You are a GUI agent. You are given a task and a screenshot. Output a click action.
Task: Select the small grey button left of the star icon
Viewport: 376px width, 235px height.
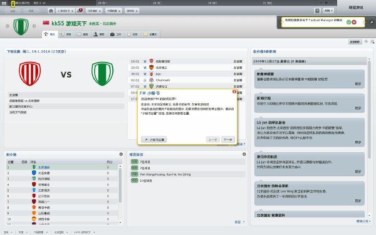[355, 42]
